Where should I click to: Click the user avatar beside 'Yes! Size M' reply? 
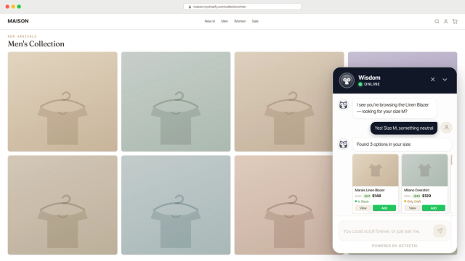[x=446, y=128]
